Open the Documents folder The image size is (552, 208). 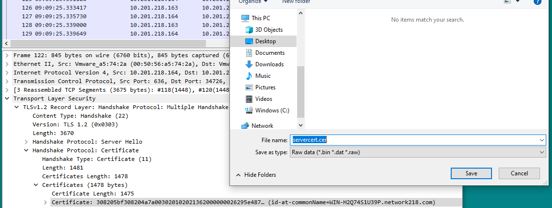[x=270, y=53]
